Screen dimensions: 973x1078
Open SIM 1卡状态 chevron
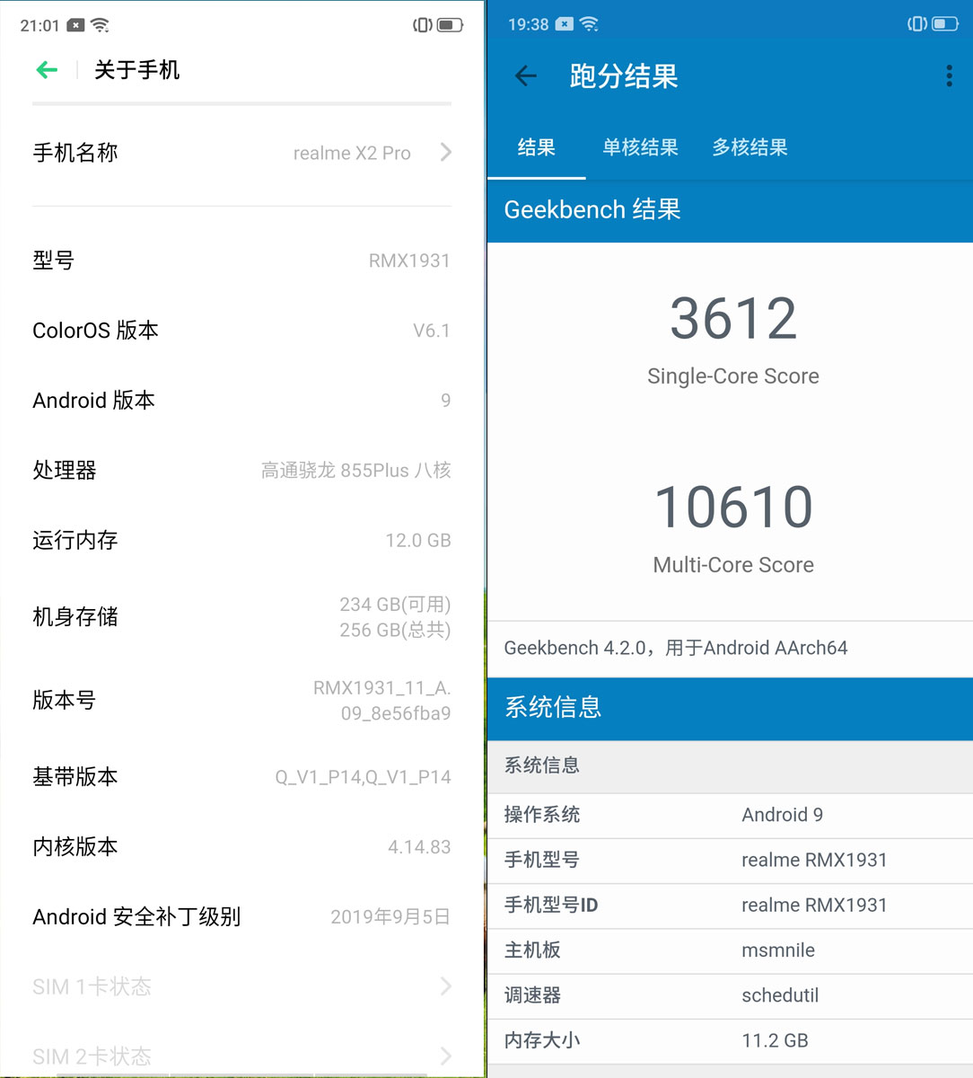(446, 986)
